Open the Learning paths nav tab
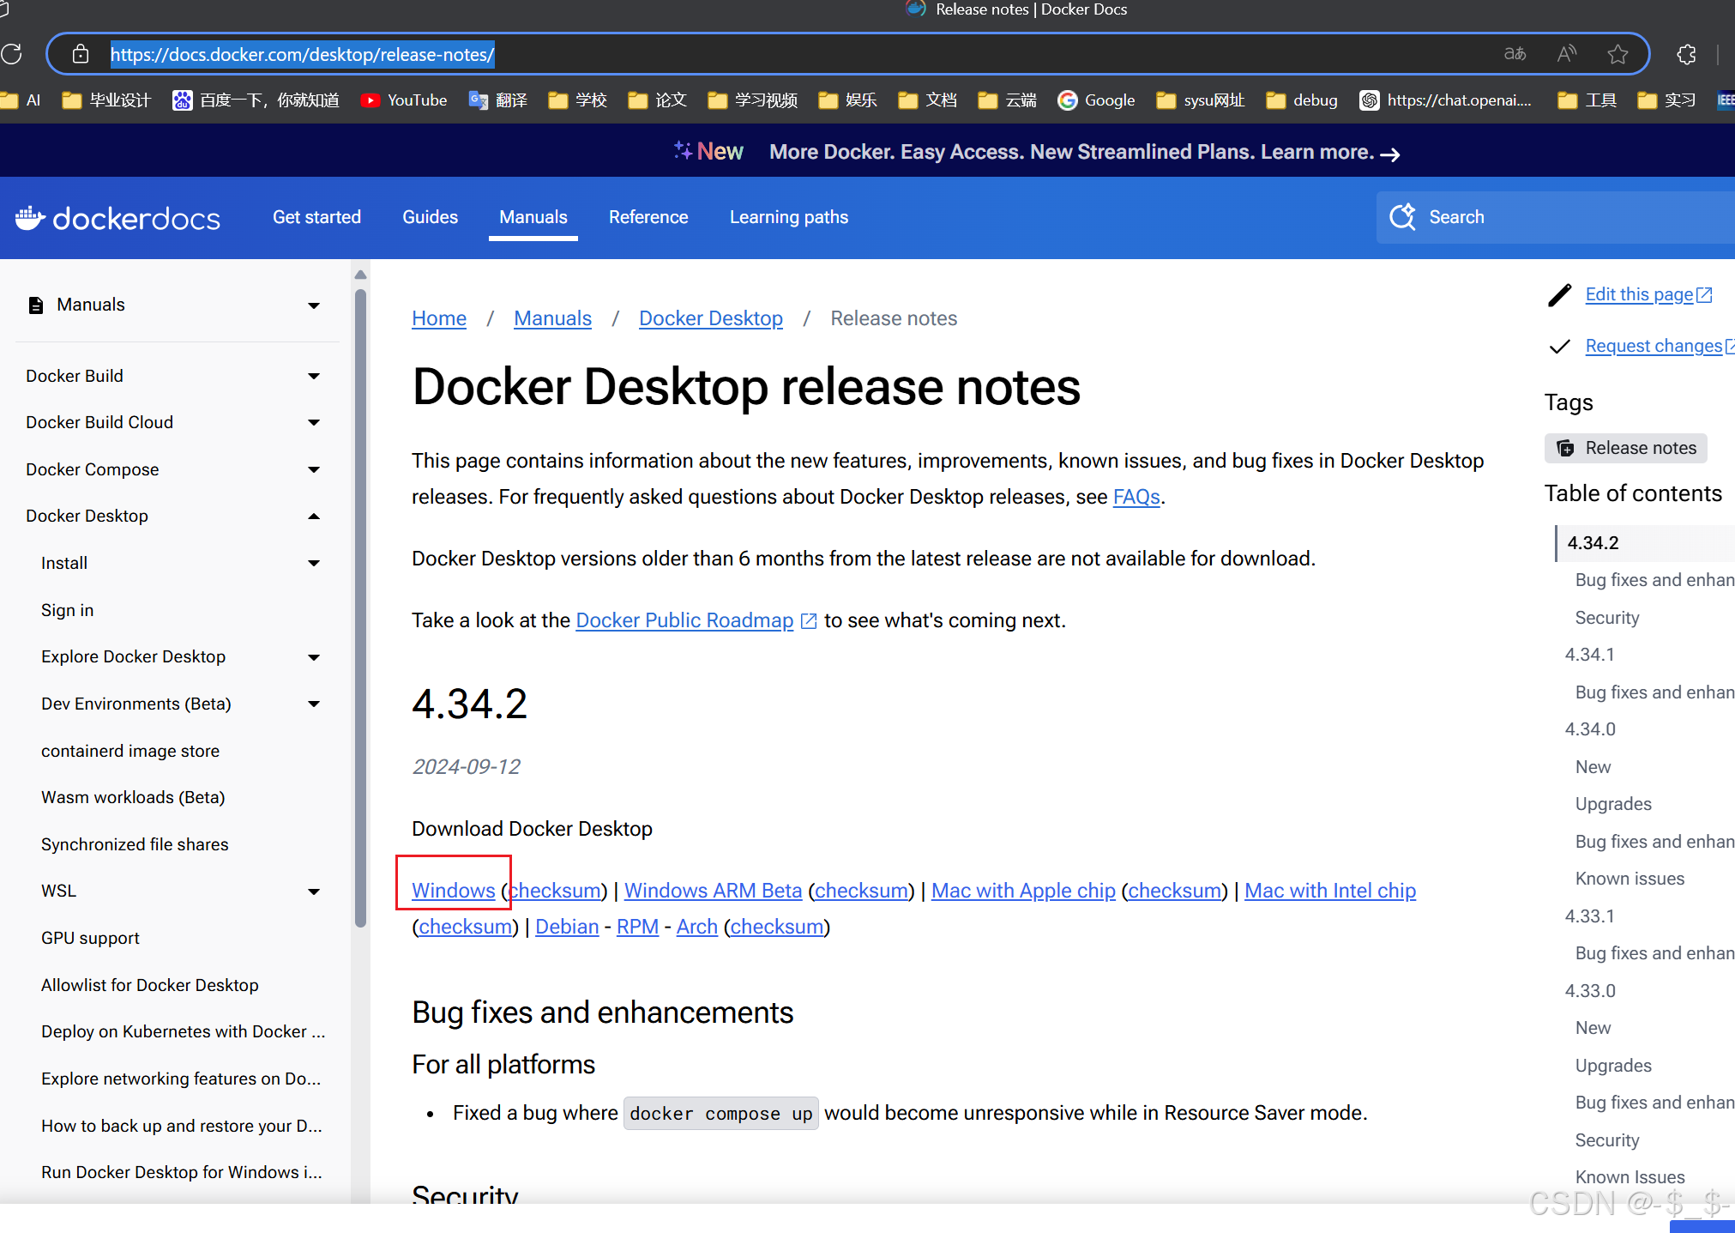The height and width of the screenshot is (1233, 1735). (789, 217)
